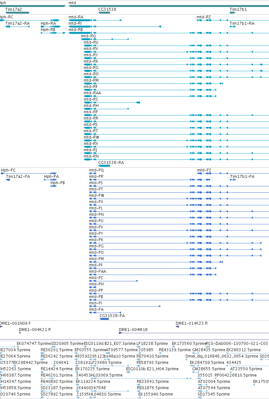Select BAC clone DME1-004M18
This screenshot has height=399, width=269.
[x=133, y=330]
